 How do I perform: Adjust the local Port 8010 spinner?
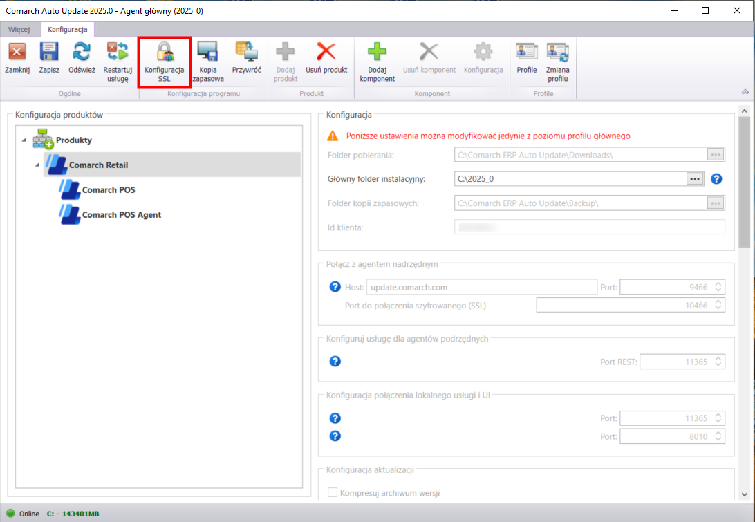tap(718, 436)
